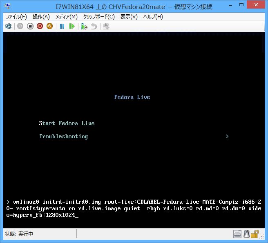Maximize the virtual machine connection window
The image size is (268, 243).
pos(241,5)
